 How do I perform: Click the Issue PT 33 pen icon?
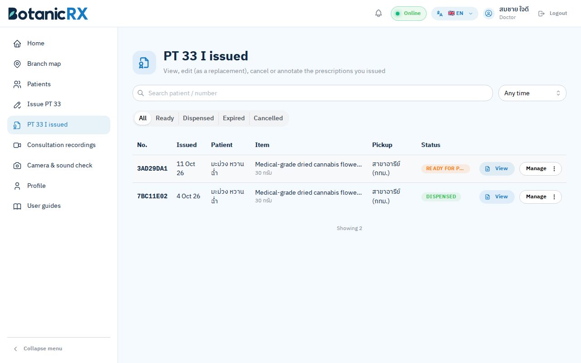pyautogui.click(x=17, y=105)
